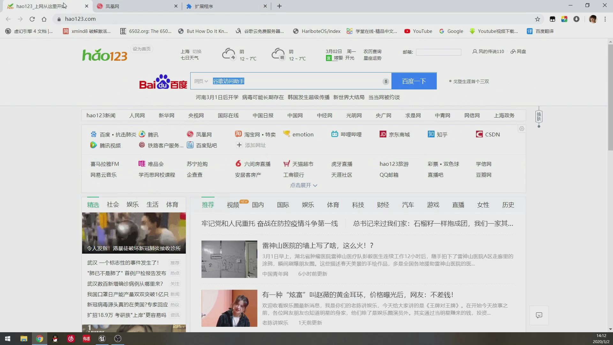Click 添加网址 to add a site
The width and height of the screenshot is (613, 345).
pyautogui.click(x=251, y=145)
